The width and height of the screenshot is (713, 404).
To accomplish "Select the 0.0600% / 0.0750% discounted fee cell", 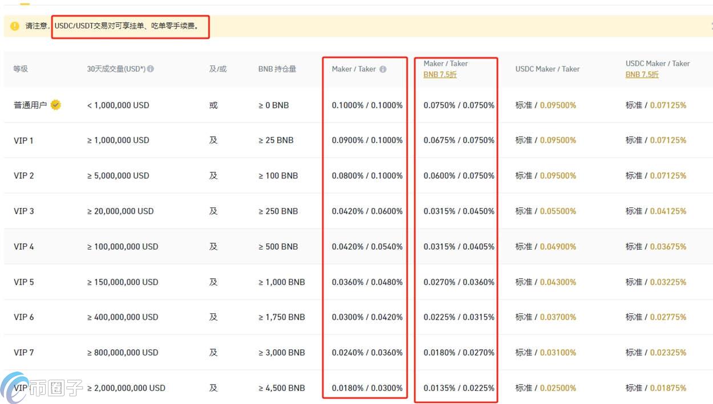I will [459, 176].
